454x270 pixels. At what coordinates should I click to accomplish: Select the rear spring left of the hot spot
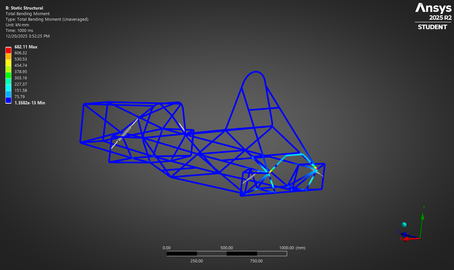click(251, 177)
